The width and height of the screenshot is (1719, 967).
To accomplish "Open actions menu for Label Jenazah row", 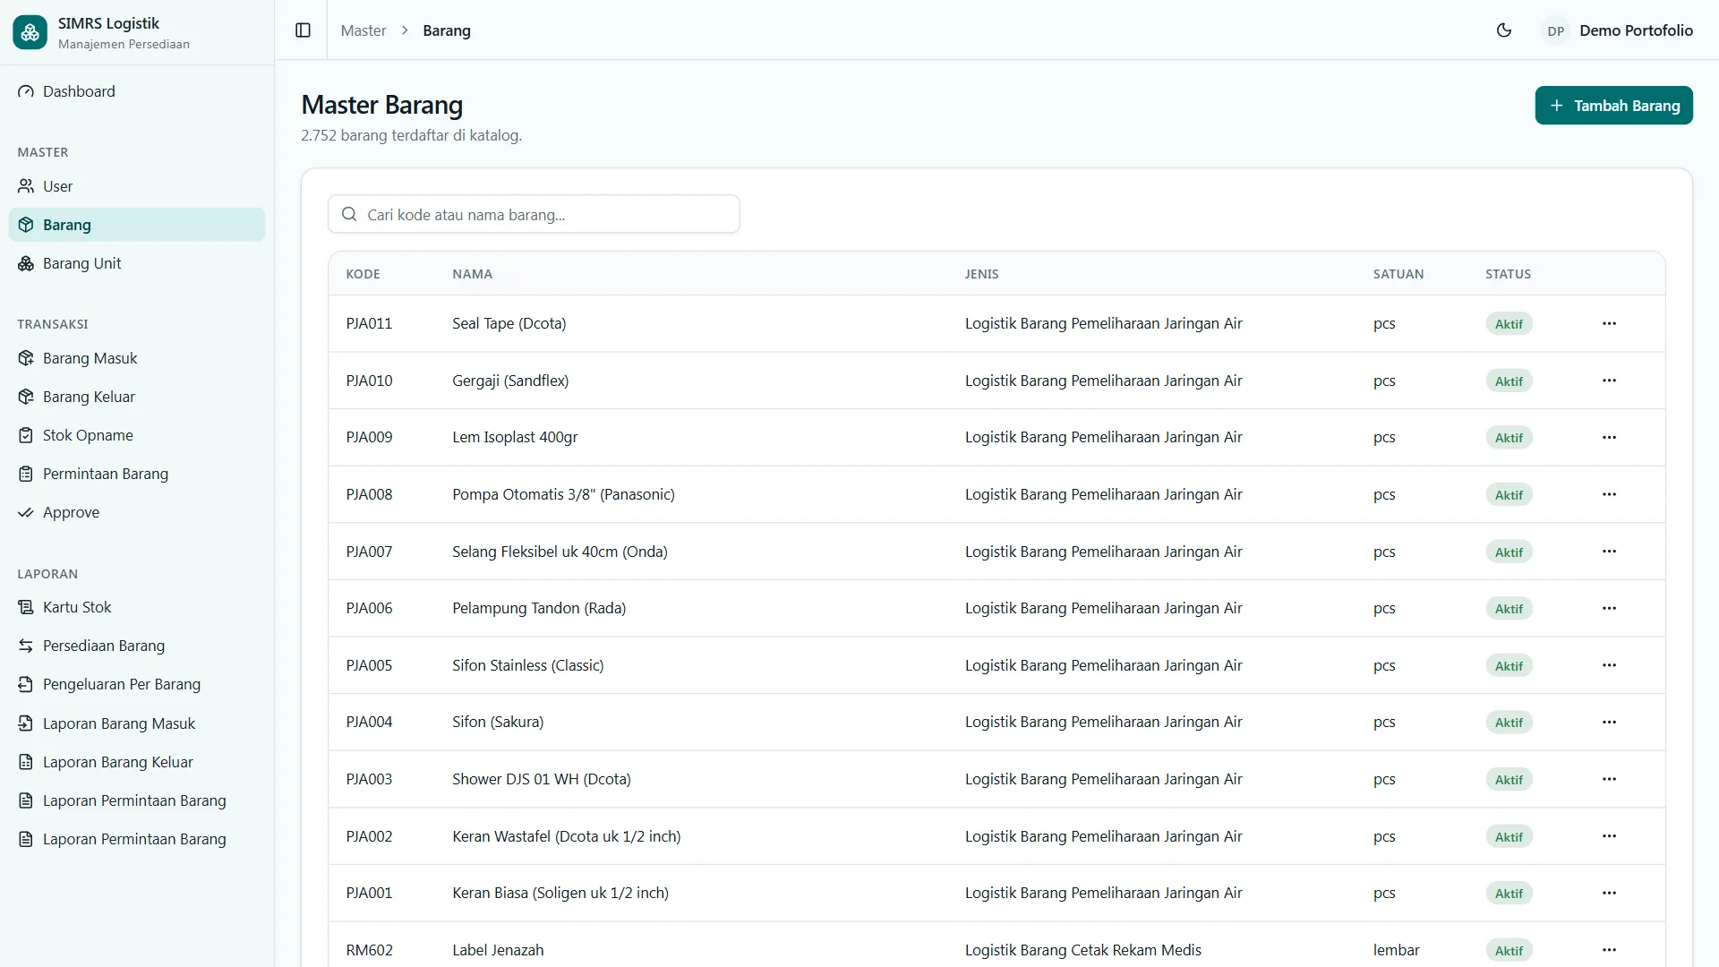I will pyautogui.click(x=1609, y=950).
